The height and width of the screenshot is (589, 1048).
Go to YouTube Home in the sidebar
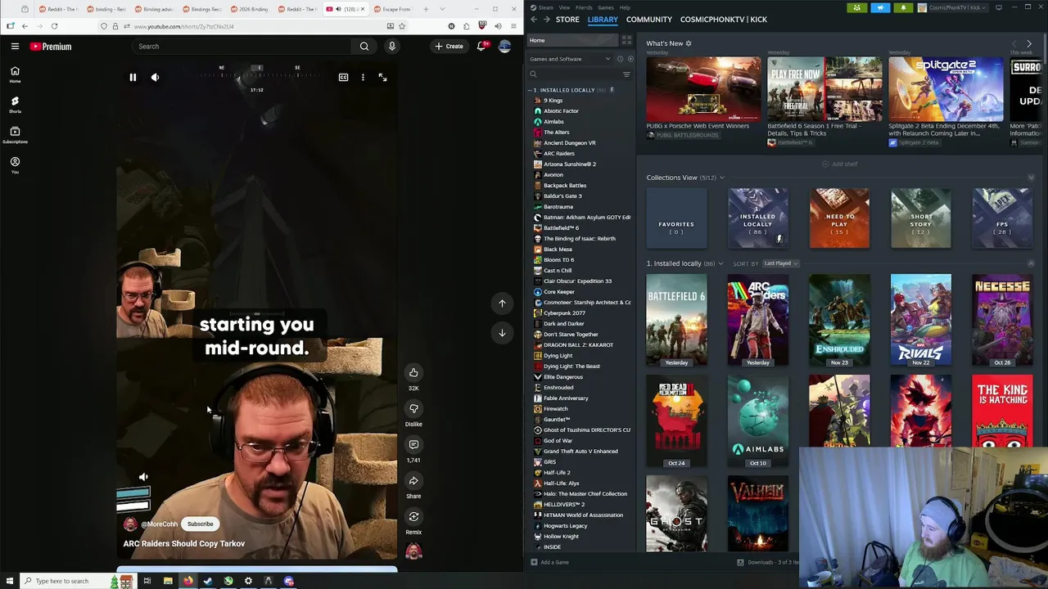point(15,74)
